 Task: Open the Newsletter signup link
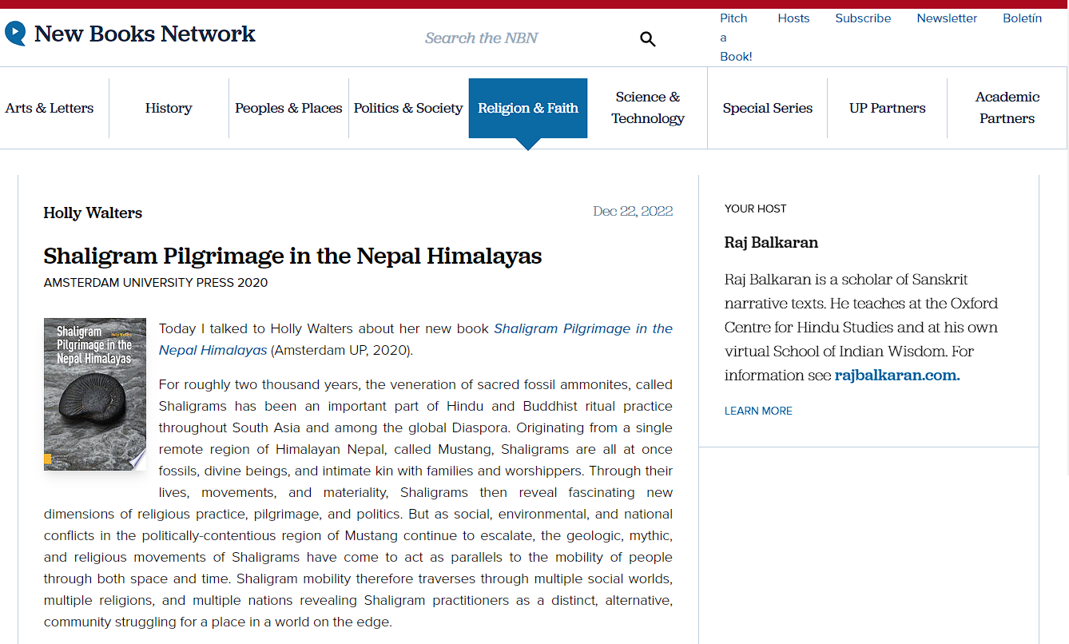pos(946,18)
